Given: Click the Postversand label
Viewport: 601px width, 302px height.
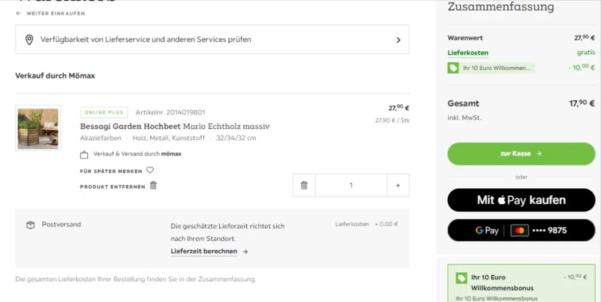Looking at the screenshot, I should 61,225.
